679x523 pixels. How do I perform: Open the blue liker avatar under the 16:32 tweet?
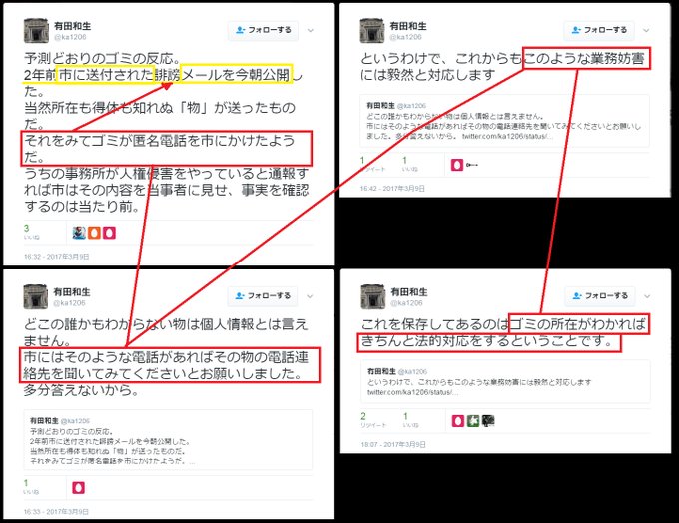(79, 233)
